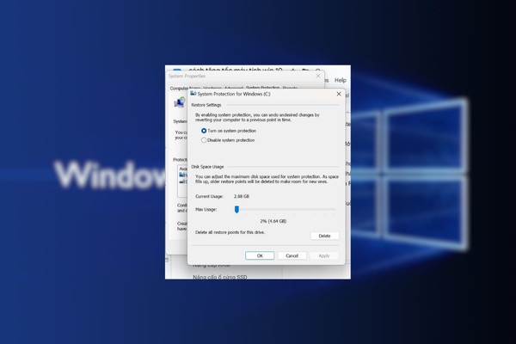516x344 pixels.
Task: Delete all restore points with Delete button
Action: (324, 236)
